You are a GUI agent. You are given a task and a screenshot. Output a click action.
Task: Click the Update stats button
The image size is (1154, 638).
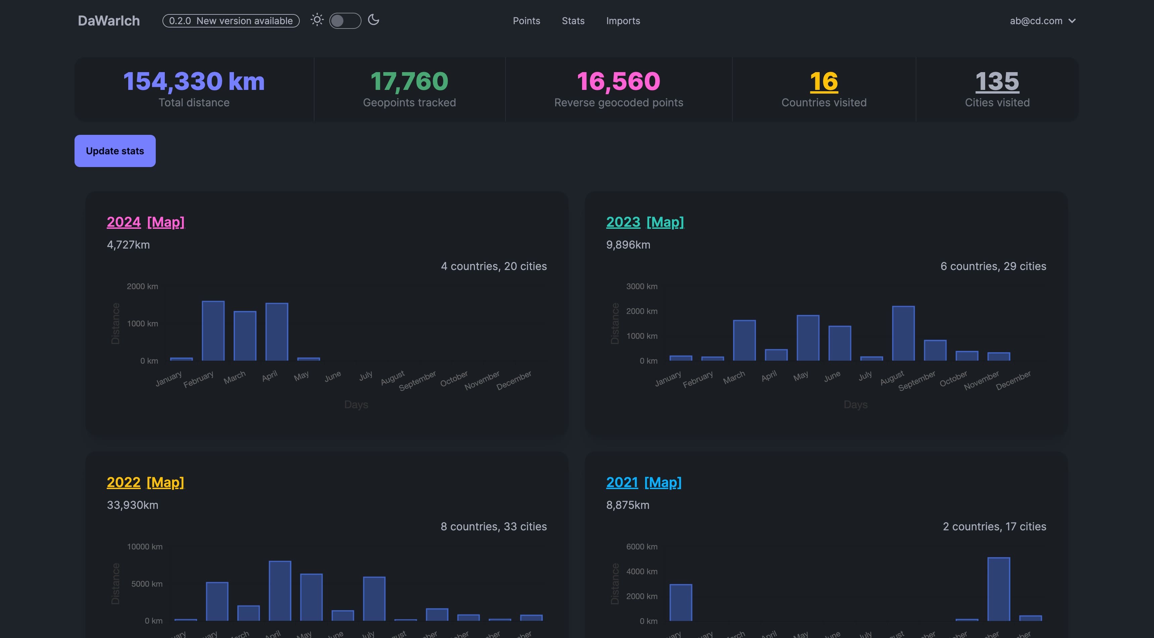(115, 151)
